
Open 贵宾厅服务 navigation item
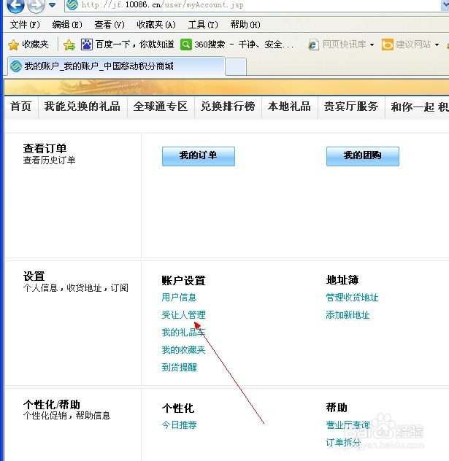click(x=351, y=106)
